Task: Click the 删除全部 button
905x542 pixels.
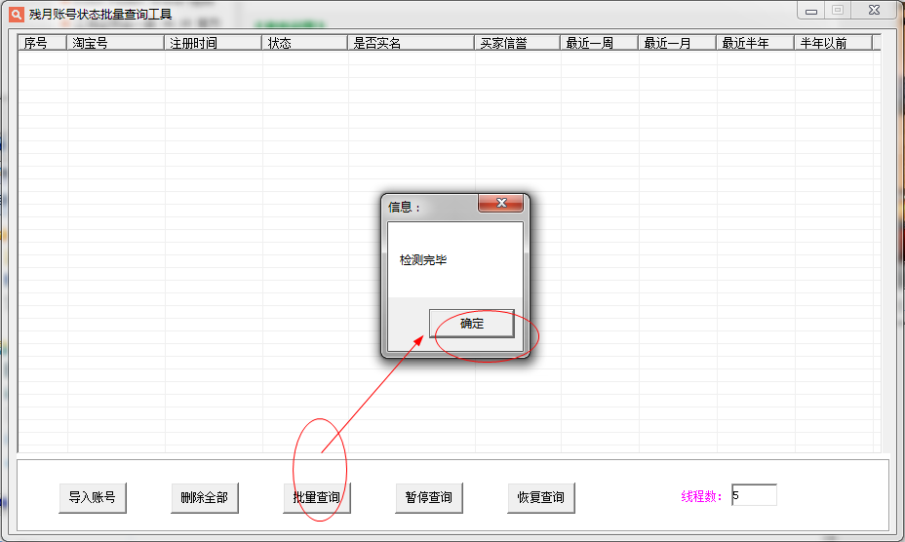Action: [x=205, y=497]
